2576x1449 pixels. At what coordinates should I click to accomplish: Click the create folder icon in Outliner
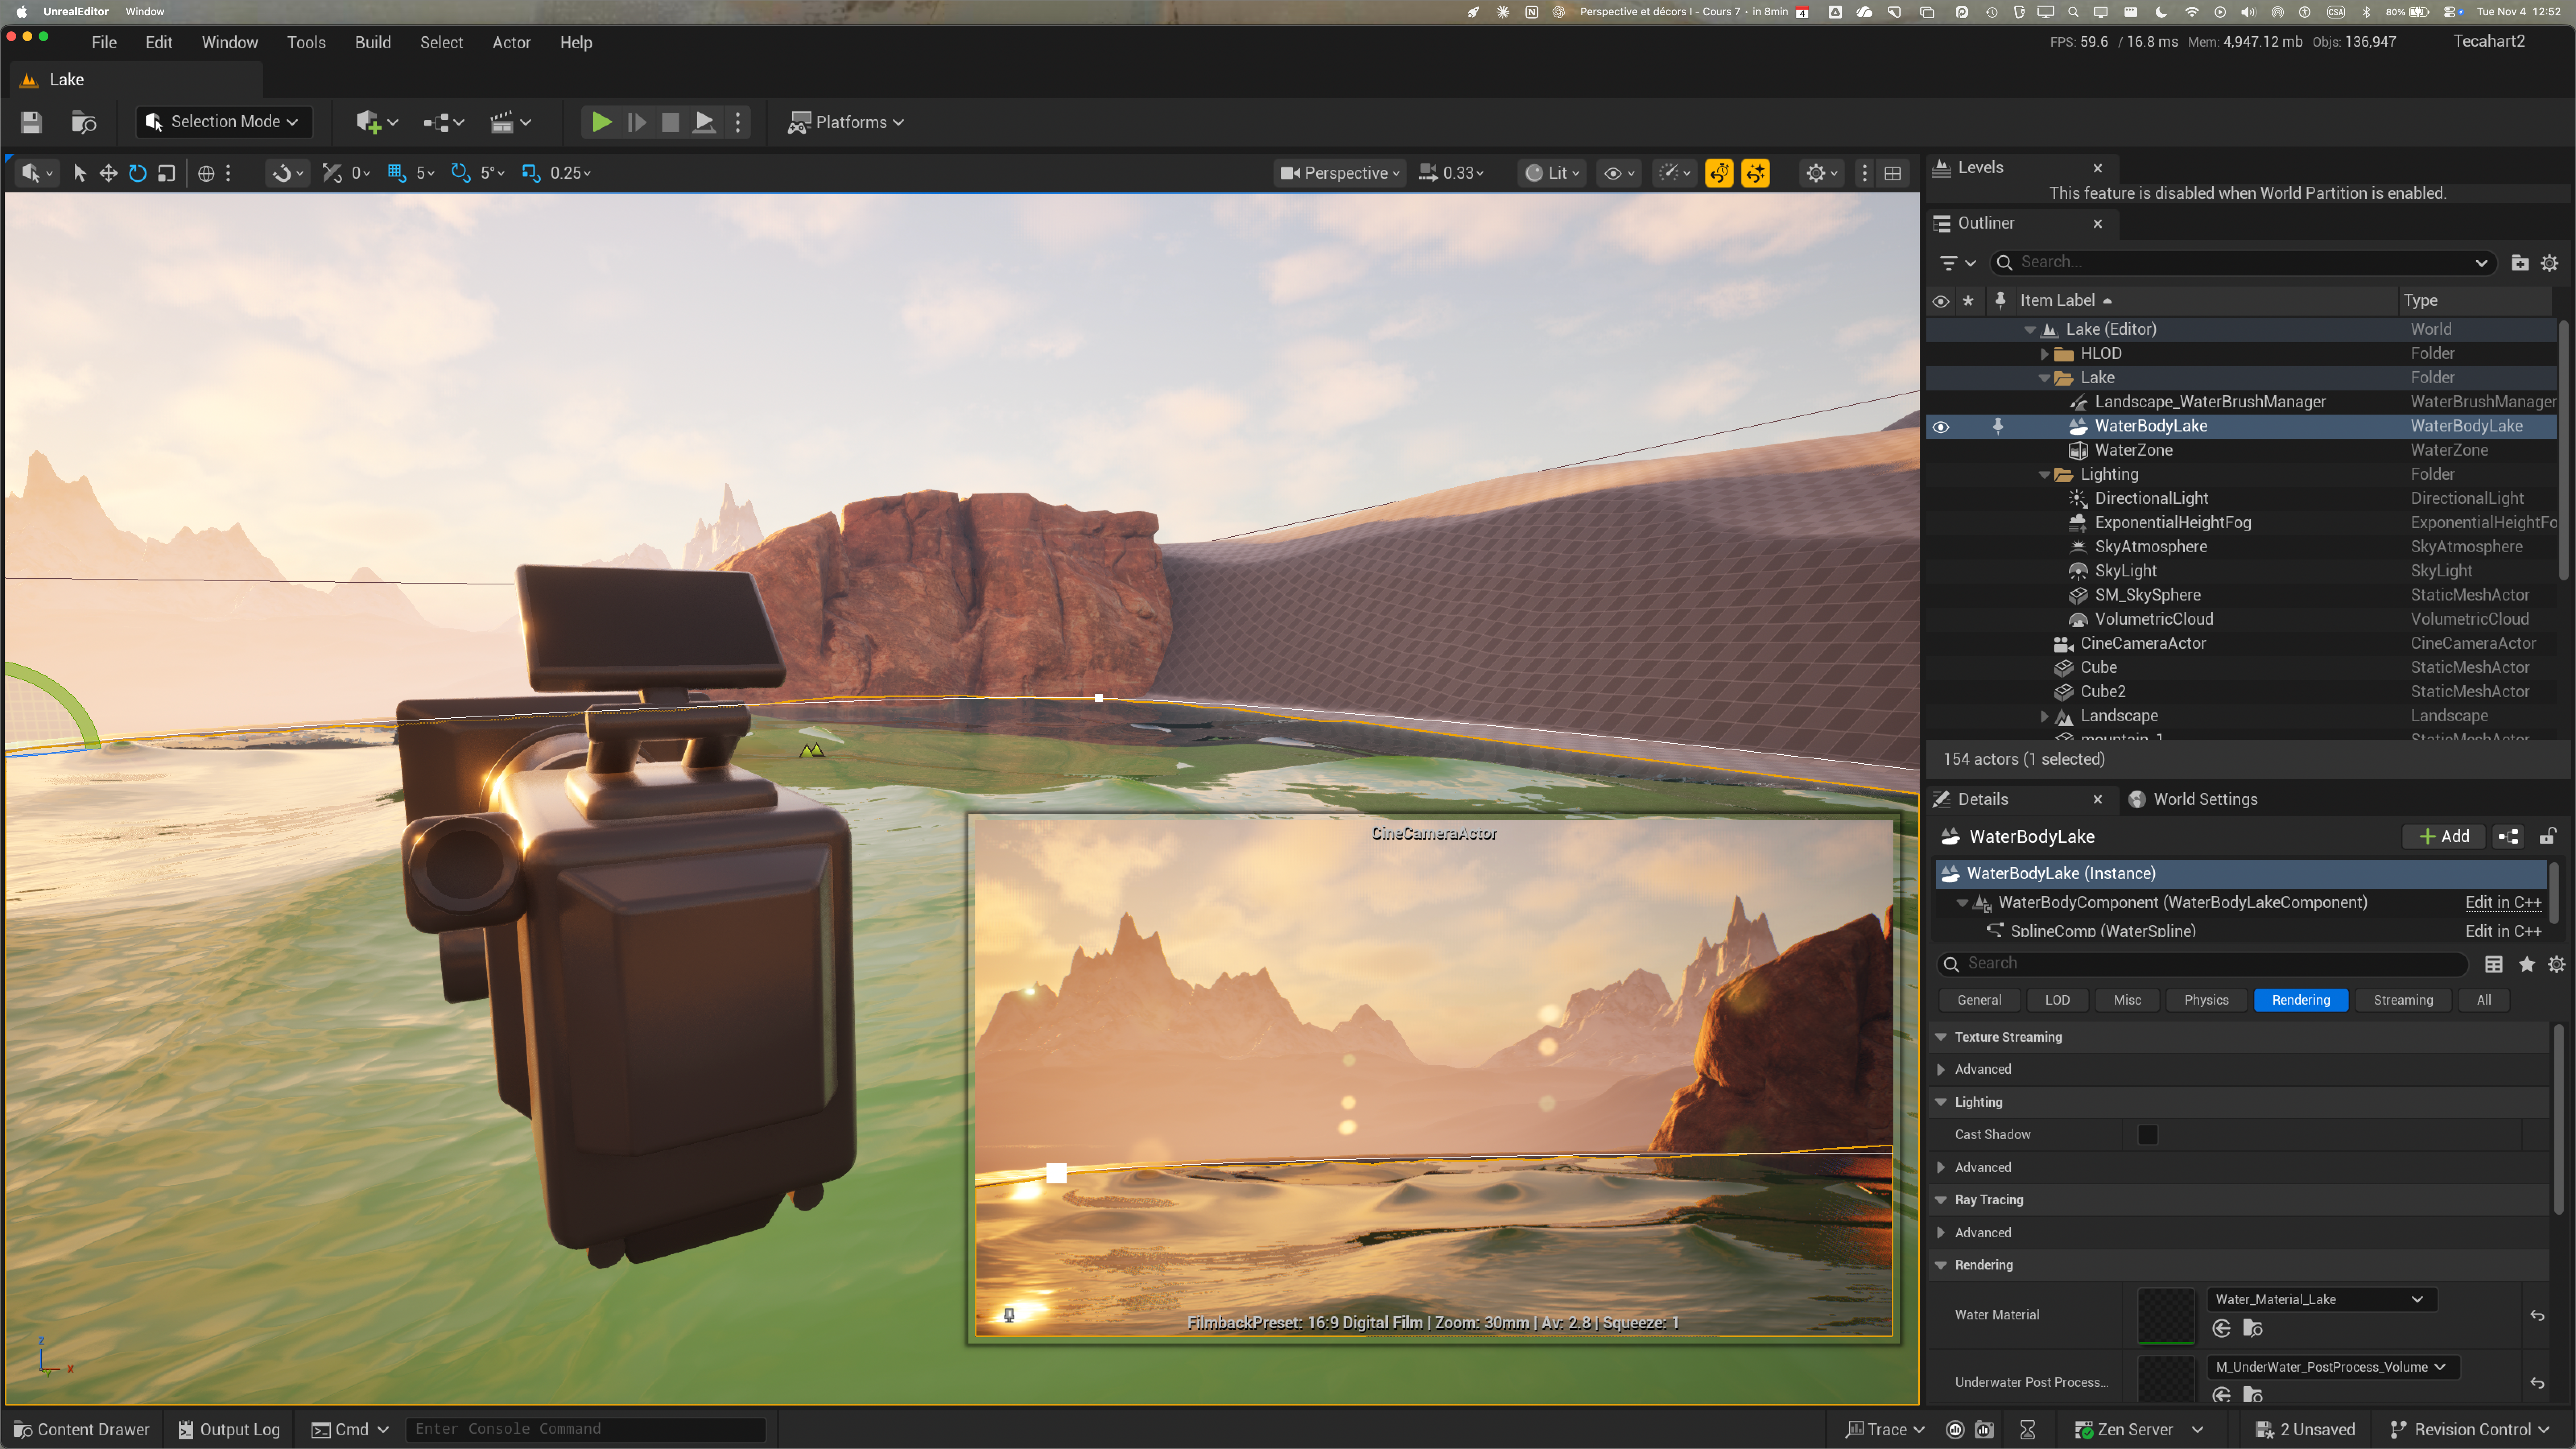(2520, 263)
